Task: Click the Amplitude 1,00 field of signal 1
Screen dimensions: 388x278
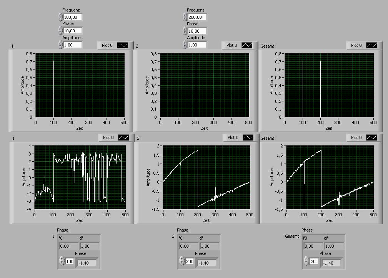Action: tap(73, 45)
